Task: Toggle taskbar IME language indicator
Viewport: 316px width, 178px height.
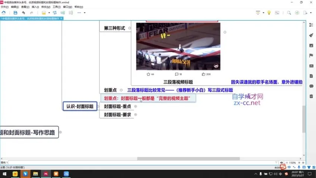Action: (x=280, y=174)
